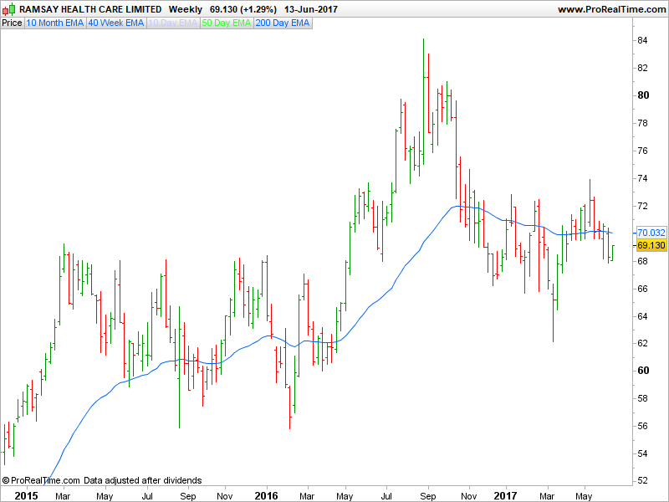Toggle the 40 Week EMA indicator

coord(116,23)
